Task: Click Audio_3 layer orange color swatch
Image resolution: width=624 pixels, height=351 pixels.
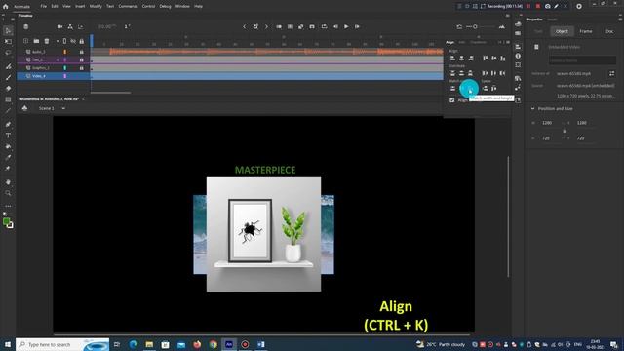Action: point(65,52)
